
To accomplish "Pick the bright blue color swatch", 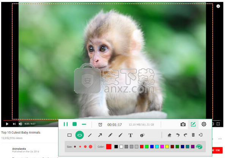I will pyautogui.click(x=152, y=147).
